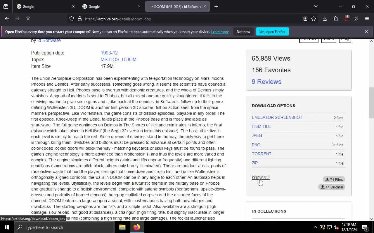
Task: Open Windows Start menu
Action: 7,227
